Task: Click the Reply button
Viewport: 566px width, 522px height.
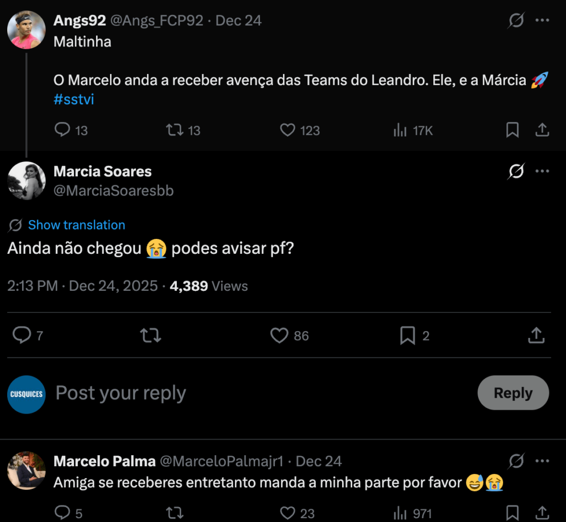Action: click(513, 393)
